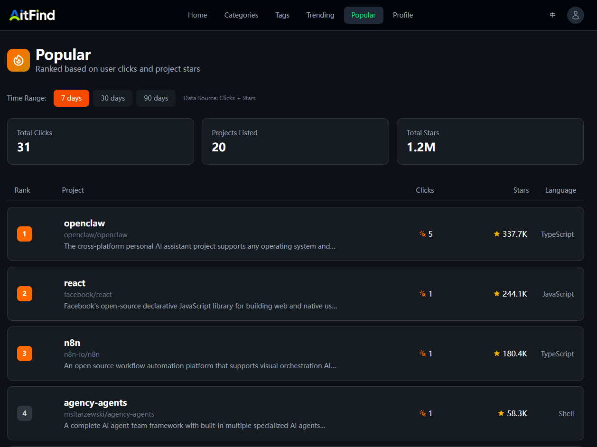Click TypeScript in the n8n row
This screenshot has height=447, width=597.
[558, 354]
